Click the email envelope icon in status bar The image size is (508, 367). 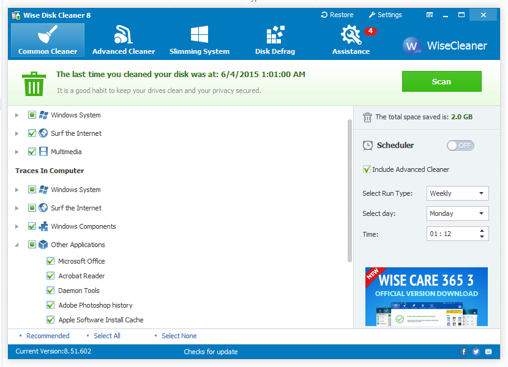tap(488, 352)
